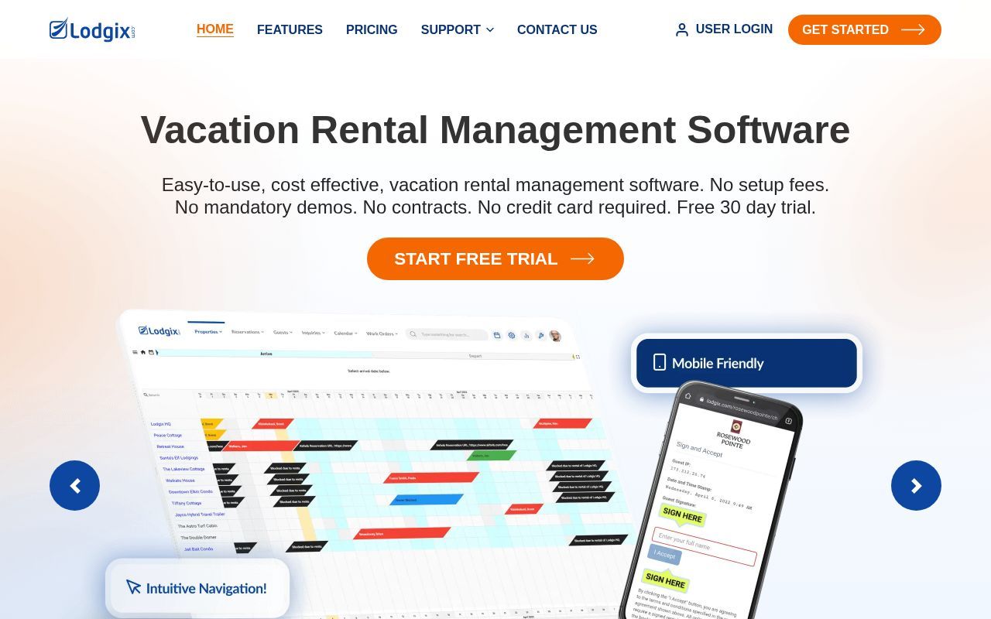Advance the carousel with the right arrow
This screenshot has height=619, width=991.
(x=916, y=485)
